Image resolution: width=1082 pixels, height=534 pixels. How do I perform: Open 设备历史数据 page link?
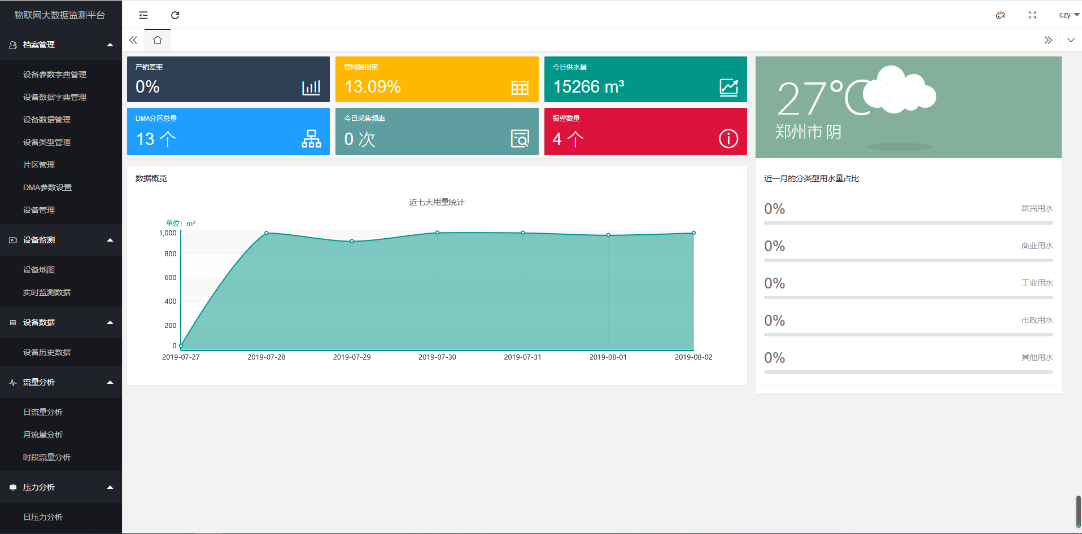click(47, 352)
